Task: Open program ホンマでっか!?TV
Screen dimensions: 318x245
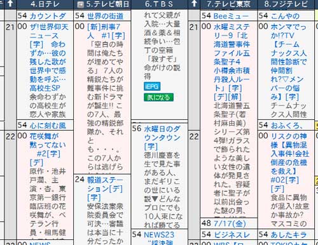Action: (x=289, y=62)
